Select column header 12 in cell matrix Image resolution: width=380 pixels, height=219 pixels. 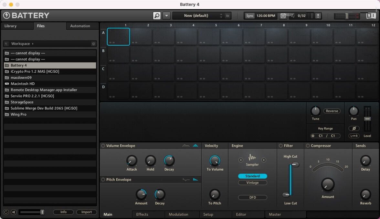pyautogui.click(x=373, y=25)
